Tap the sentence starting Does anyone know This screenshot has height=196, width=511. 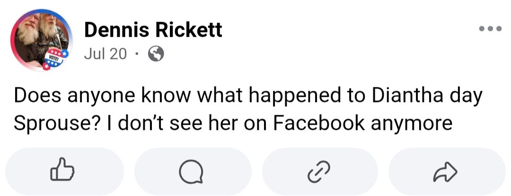coord(247,110)
